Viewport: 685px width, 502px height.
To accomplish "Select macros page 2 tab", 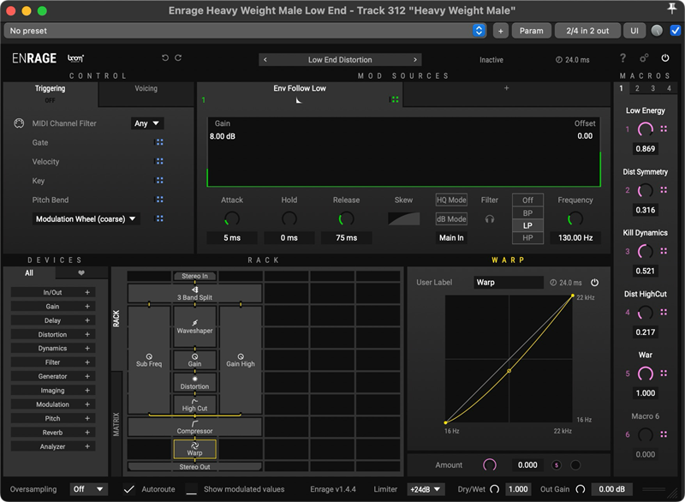I will point(636,88).
